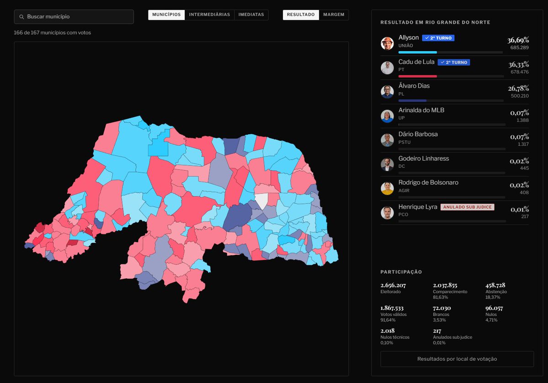The image size is (548, 383).
Task: Click the 2.018 Nulos técnicos figure
Action: pos(388,331)
